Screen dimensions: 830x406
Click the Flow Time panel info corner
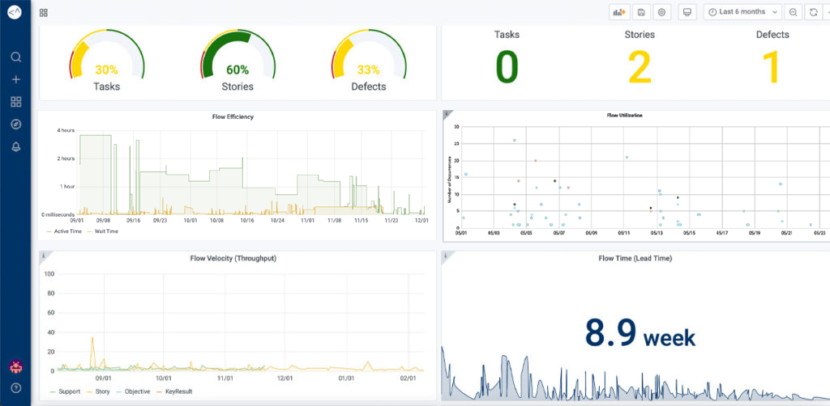(446, 255)
